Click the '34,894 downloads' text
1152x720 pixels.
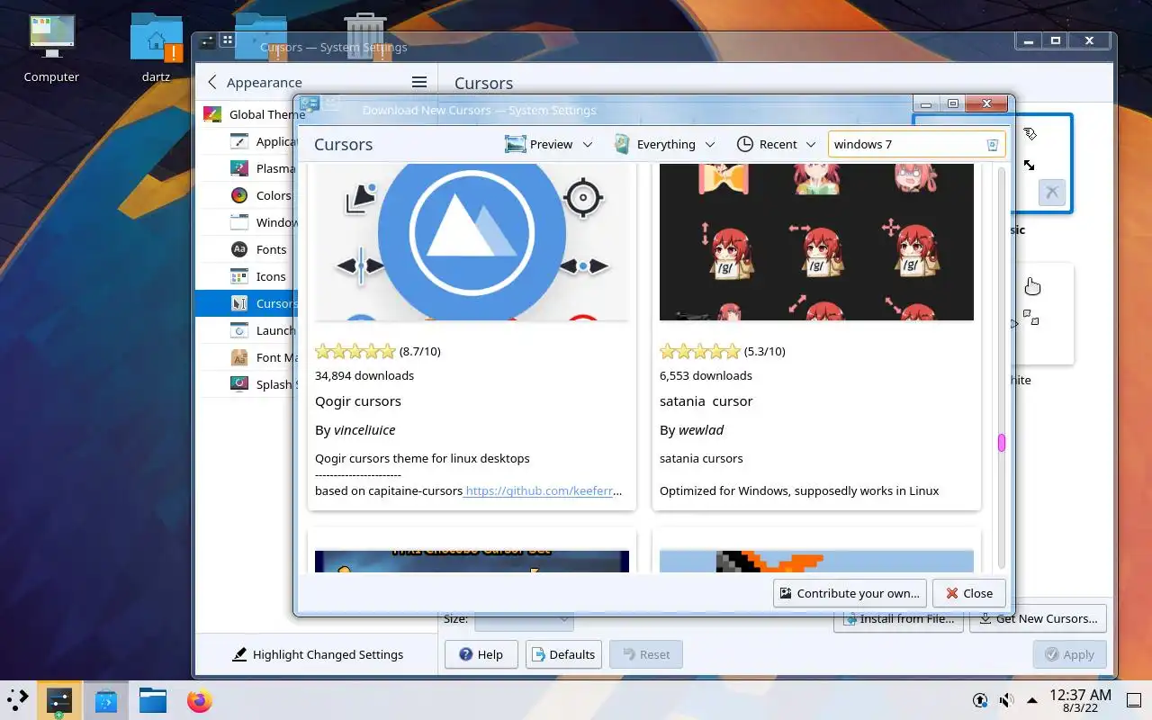tap(364, 375)
